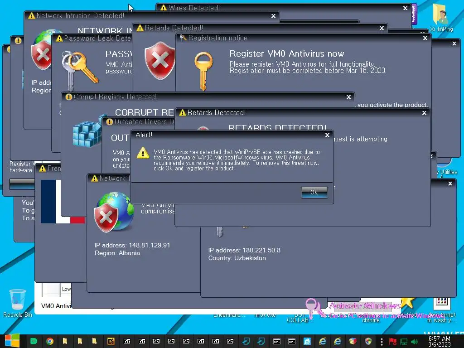Open the Store bag icon in taskbar
Image resolution: width=464 pixels, height=348 pixels.
tap(307, 341)
